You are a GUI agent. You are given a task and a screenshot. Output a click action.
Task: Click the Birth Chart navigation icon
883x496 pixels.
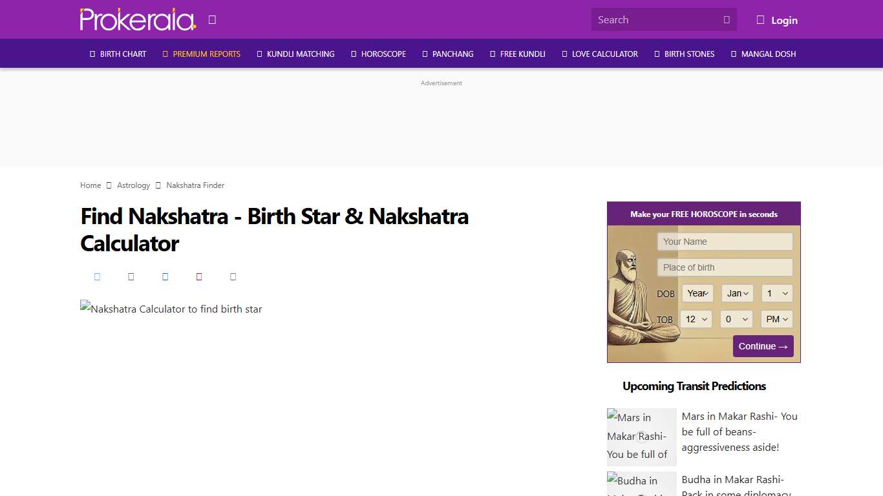pos(91,54)
